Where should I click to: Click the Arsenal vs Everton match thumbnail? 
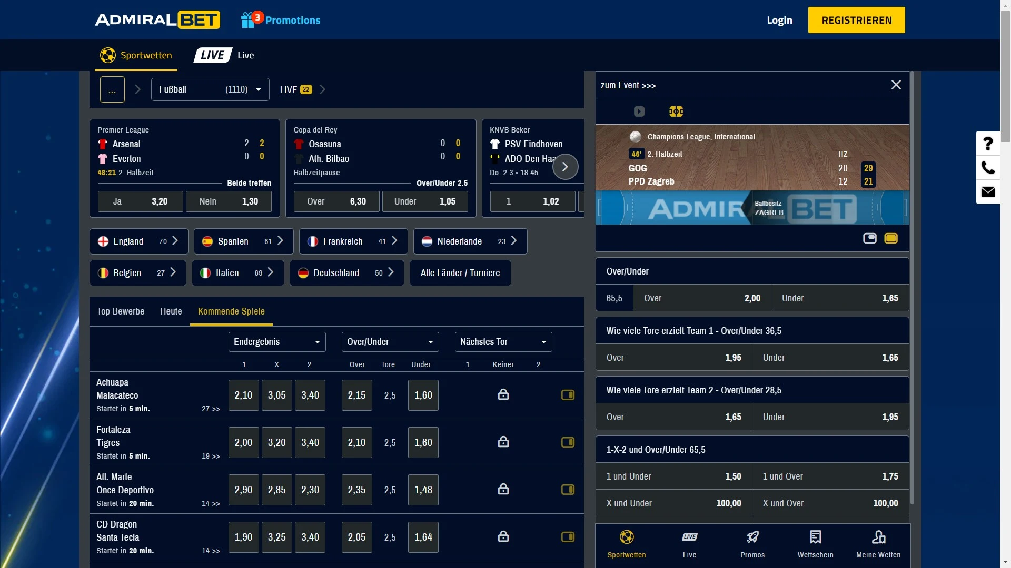point(184,150)
